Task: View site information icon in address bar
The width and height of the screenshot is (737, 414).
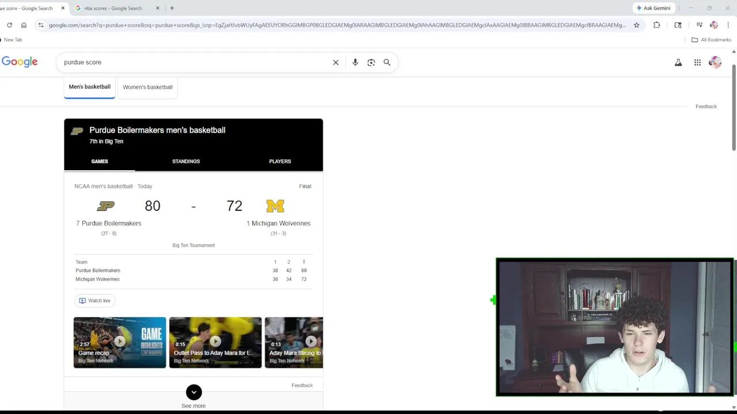Action: tap(41, 25)
